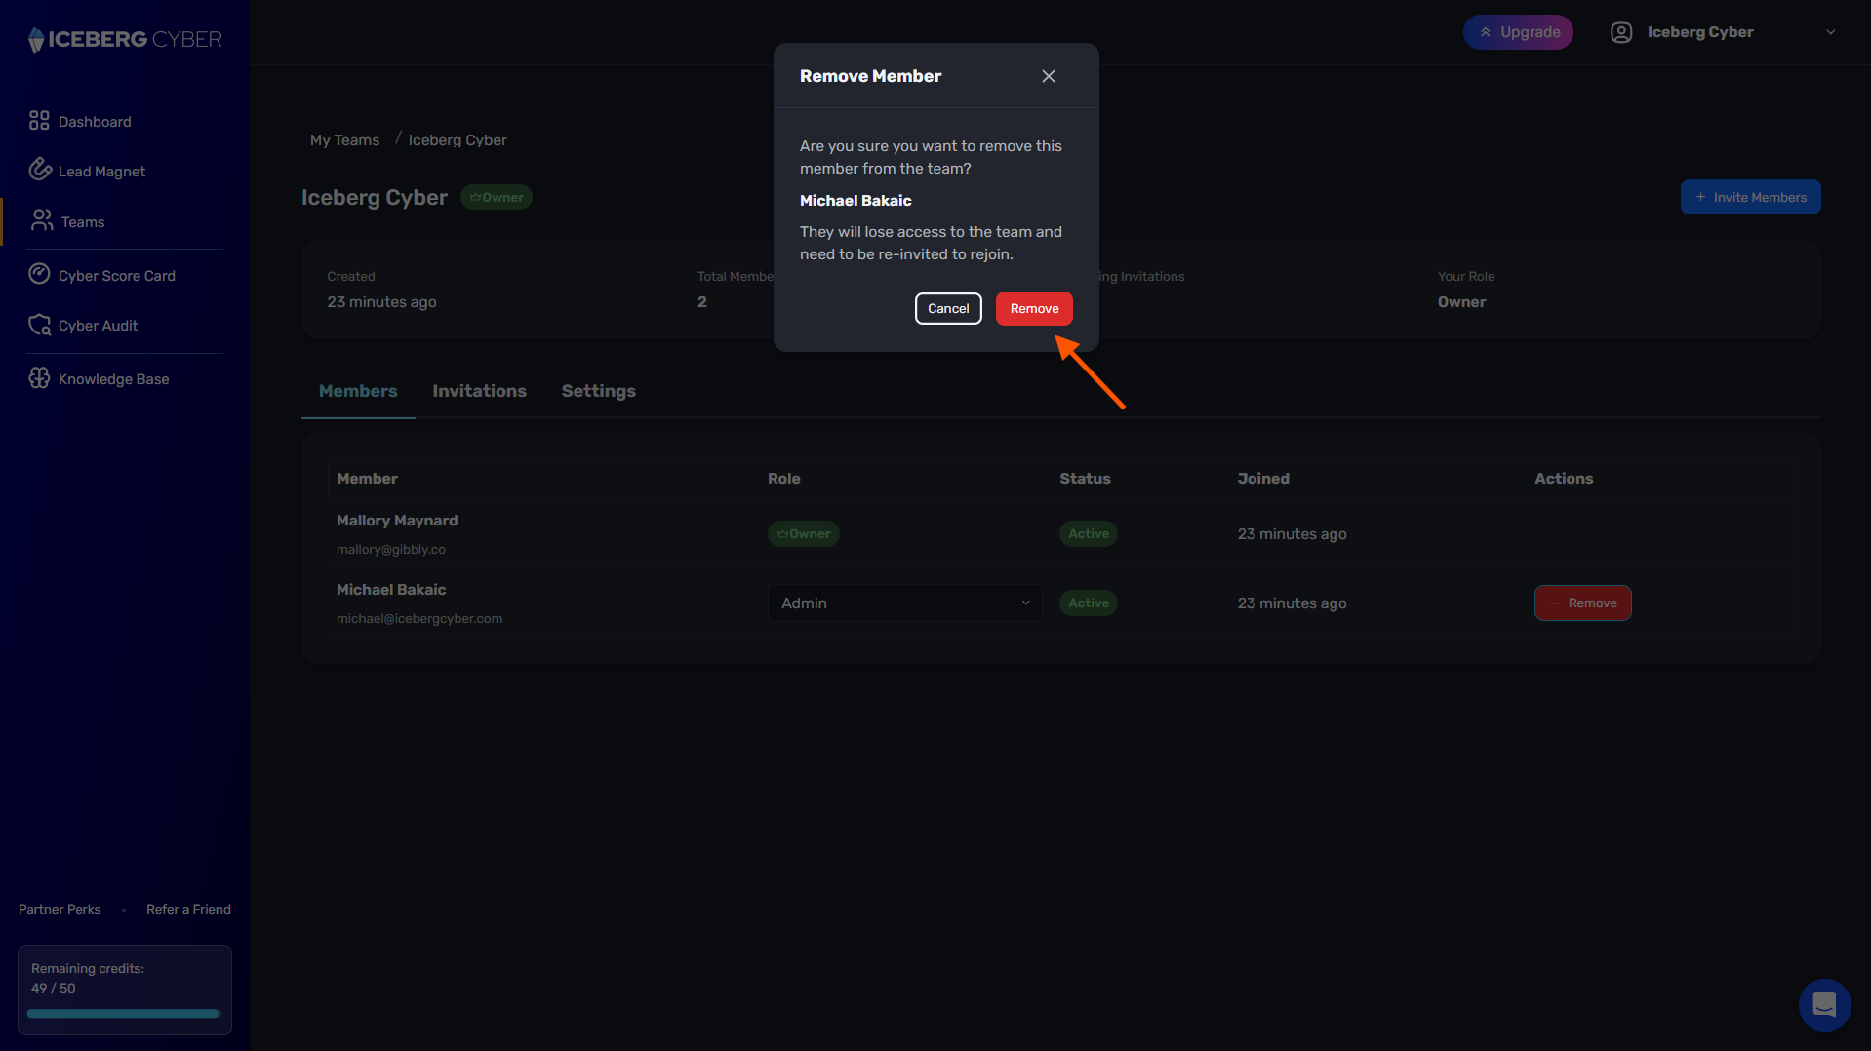1871x1051 pixels.
Task: Click Active status for Michael Bakaic
Action: (x=1088, y=603)
